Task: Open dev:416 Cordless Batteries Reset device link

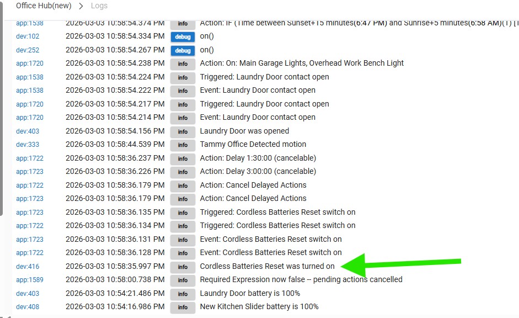Action: pos(28,267)
